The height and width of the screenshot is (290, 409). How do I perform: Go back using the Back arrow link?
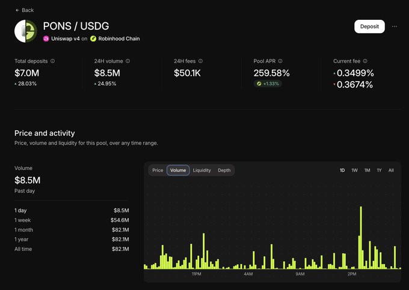tap(25, 10)
